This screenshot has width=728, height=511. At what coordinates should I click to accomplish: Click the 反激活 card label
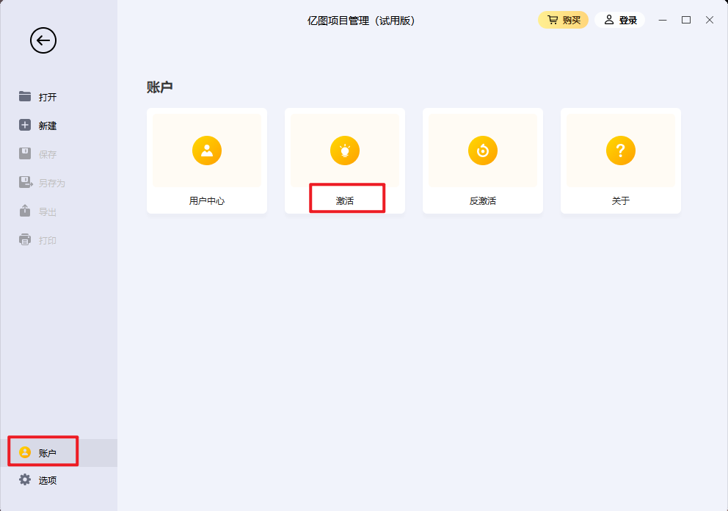tap(483, 201)
